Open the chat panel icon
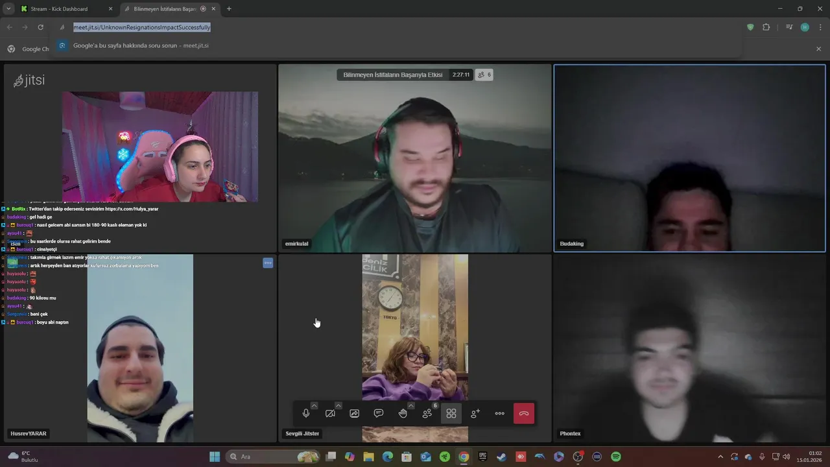 coord(379,414)
